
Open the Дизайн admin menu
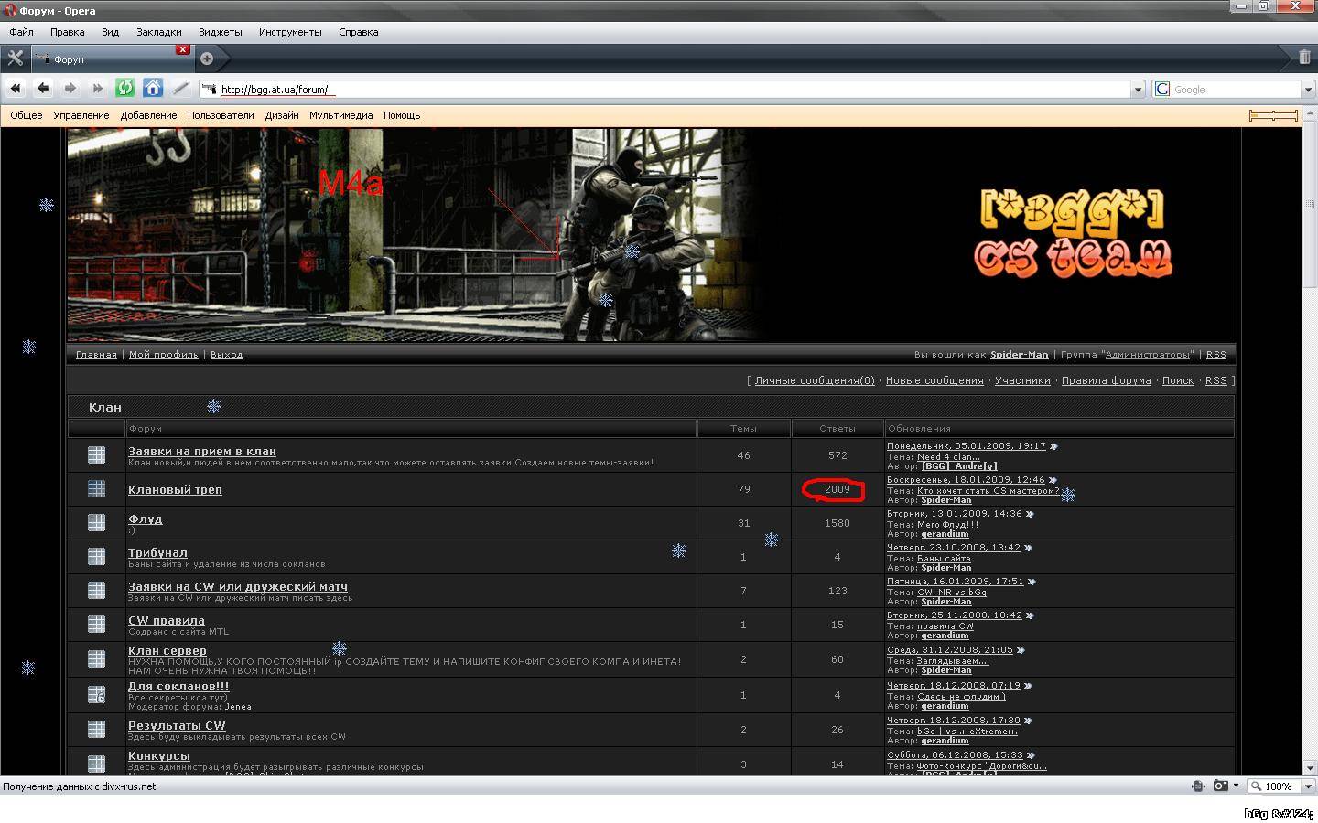[282, 115]
